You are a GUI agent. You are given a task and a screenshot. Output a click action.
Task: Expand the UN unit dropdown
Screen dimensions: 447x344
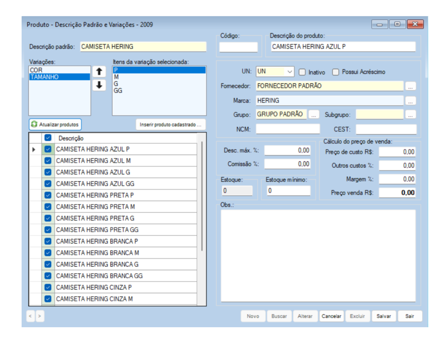[289, 72]
